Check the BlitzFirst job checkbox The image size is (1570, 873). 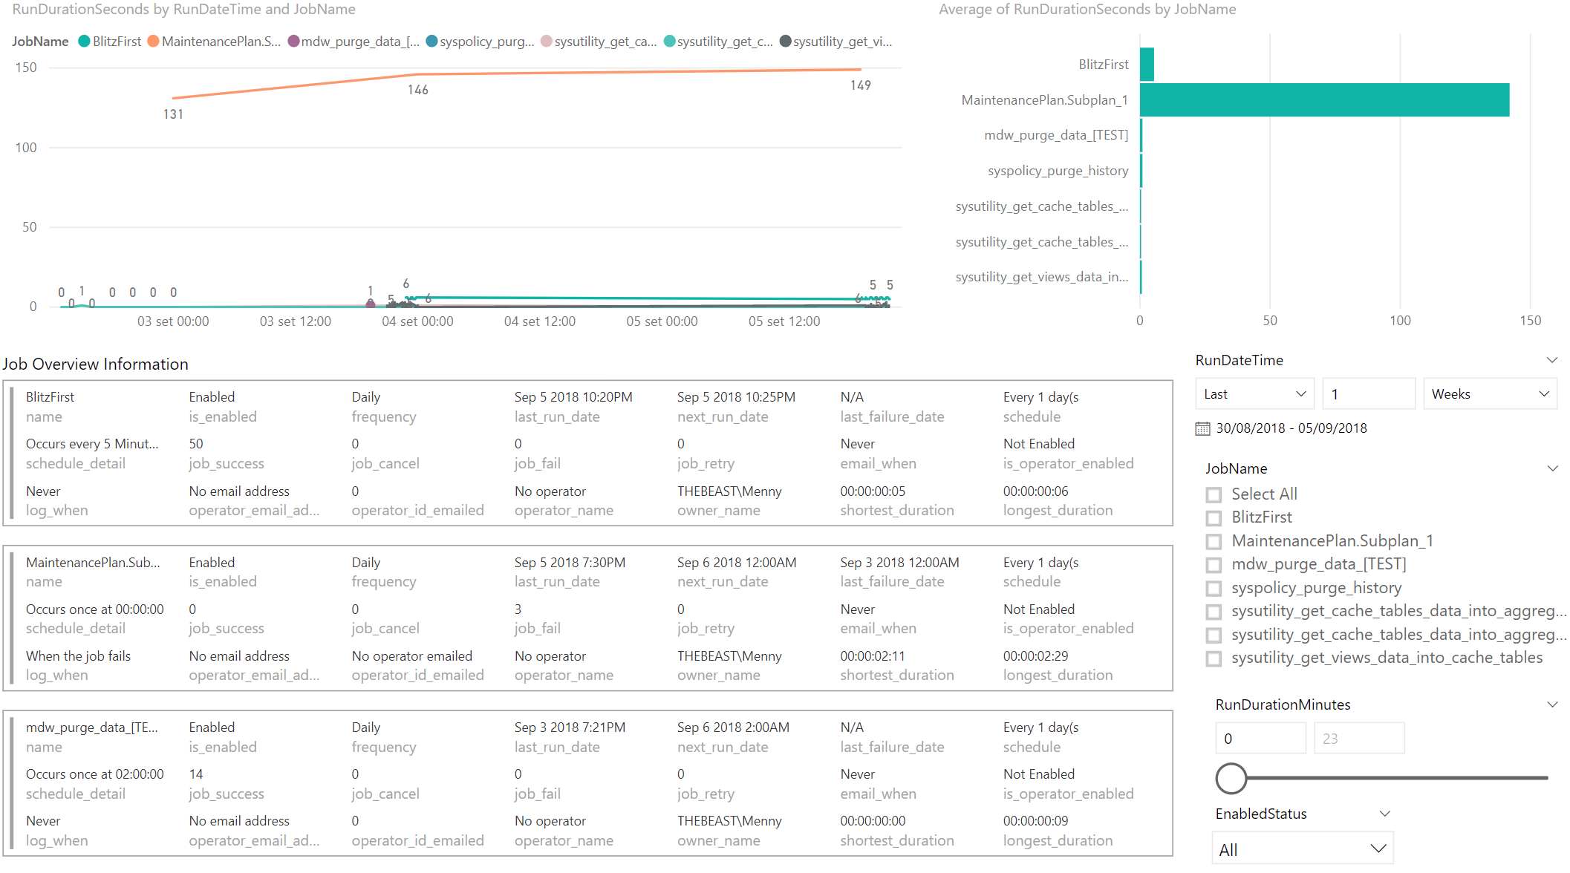point(1214,517)
